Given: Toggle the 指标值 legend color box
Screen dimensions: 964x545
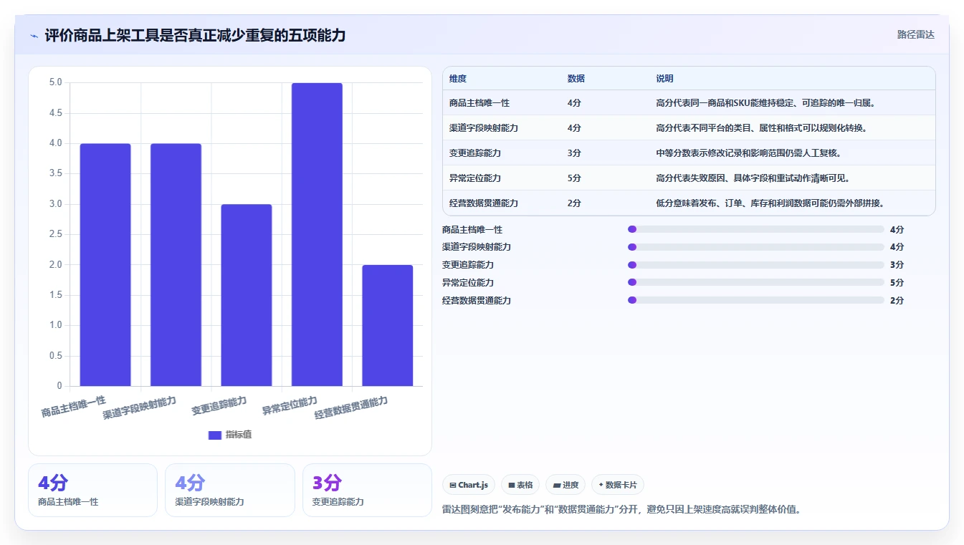Looking at the screenshot, I should pyautogui.click(x=214, y=435).
